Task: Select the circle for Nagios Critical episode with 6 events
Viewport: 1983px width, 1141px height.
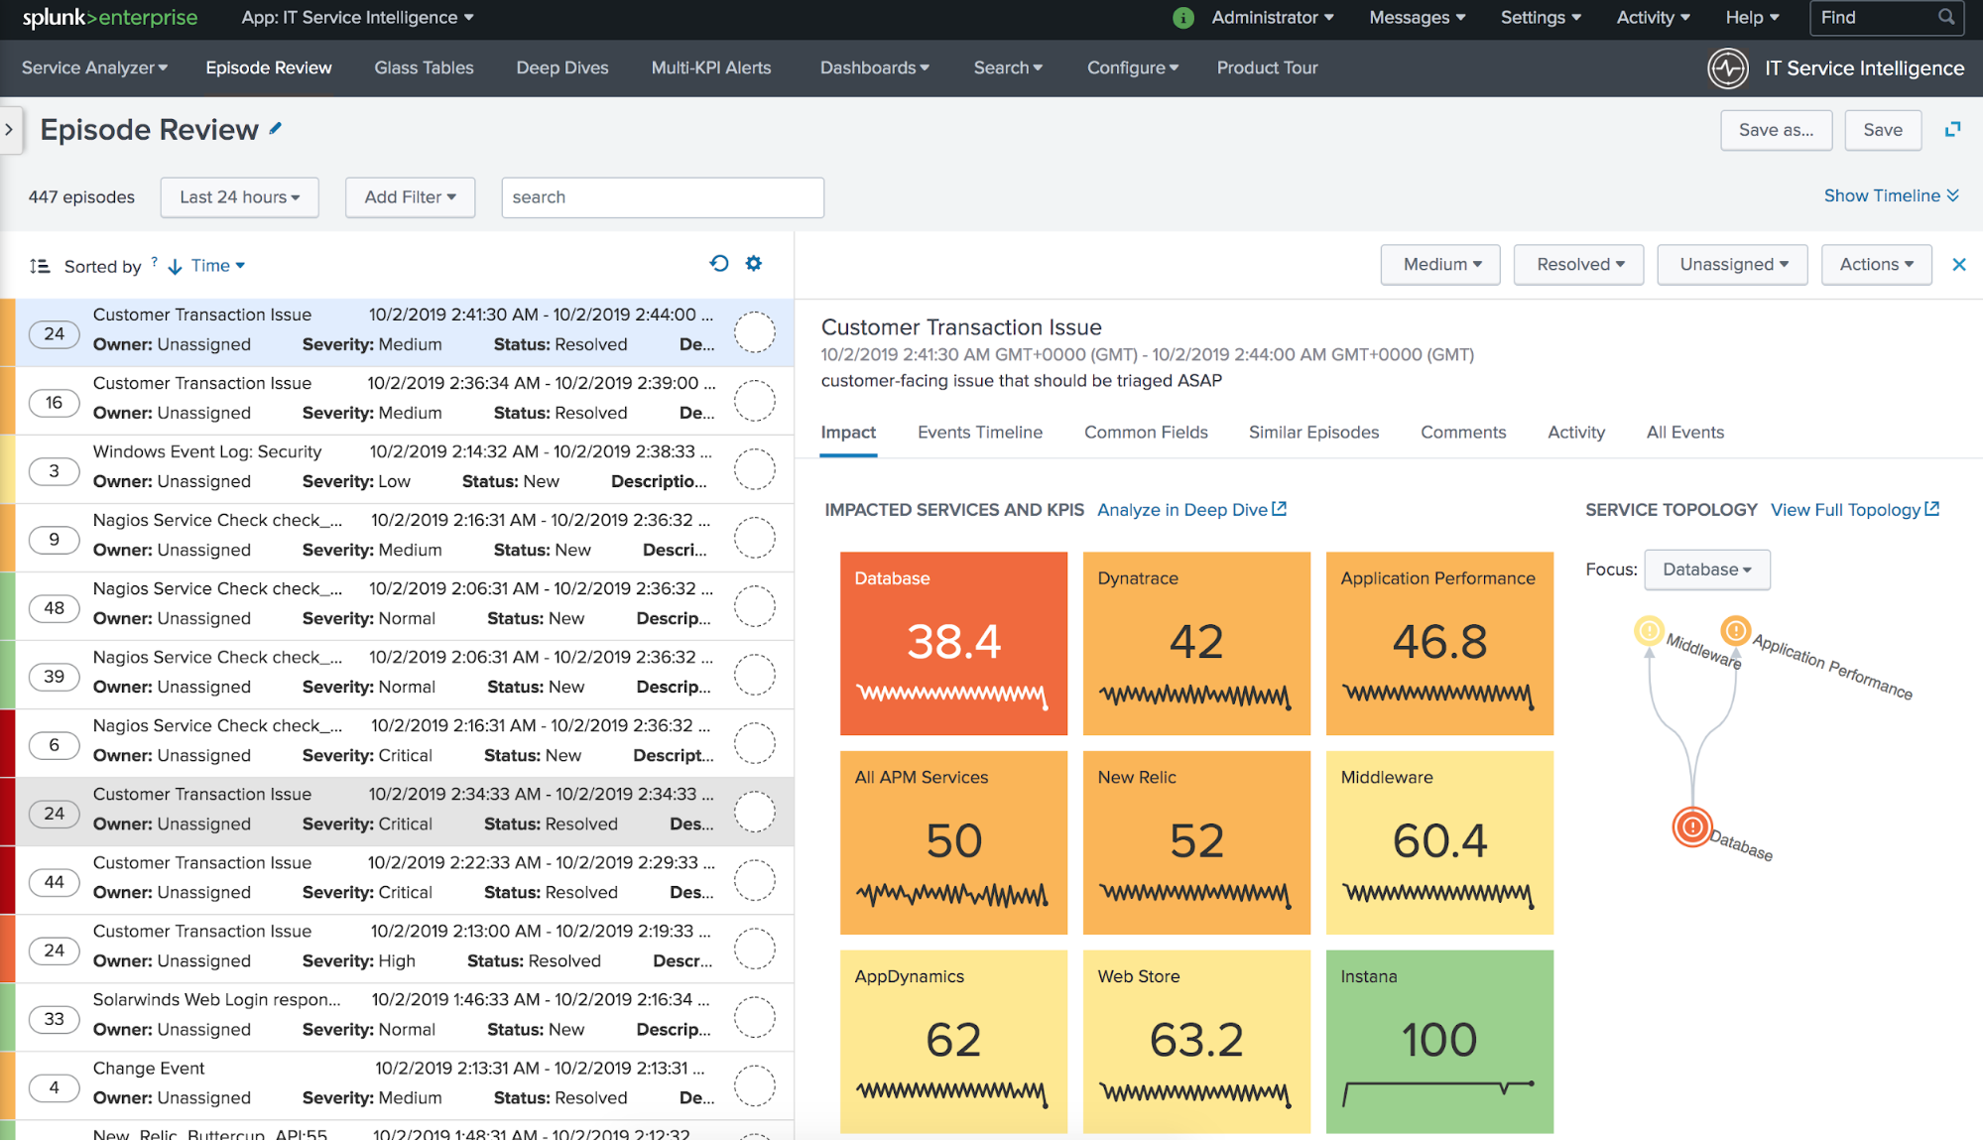Action: click(754, 743)
